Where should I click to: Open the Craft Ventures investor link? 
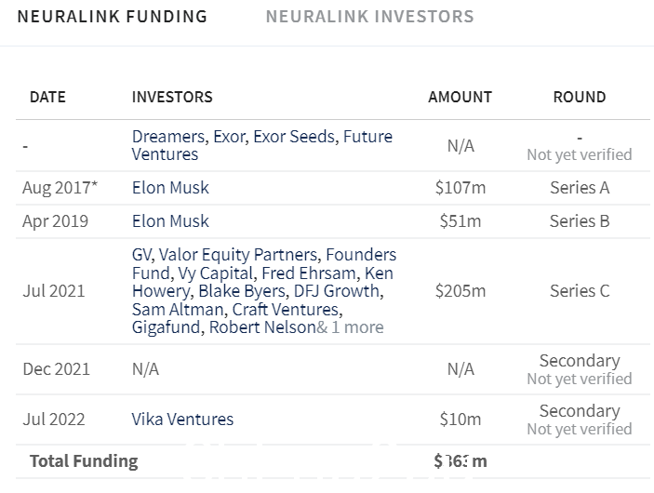(286, 310)
